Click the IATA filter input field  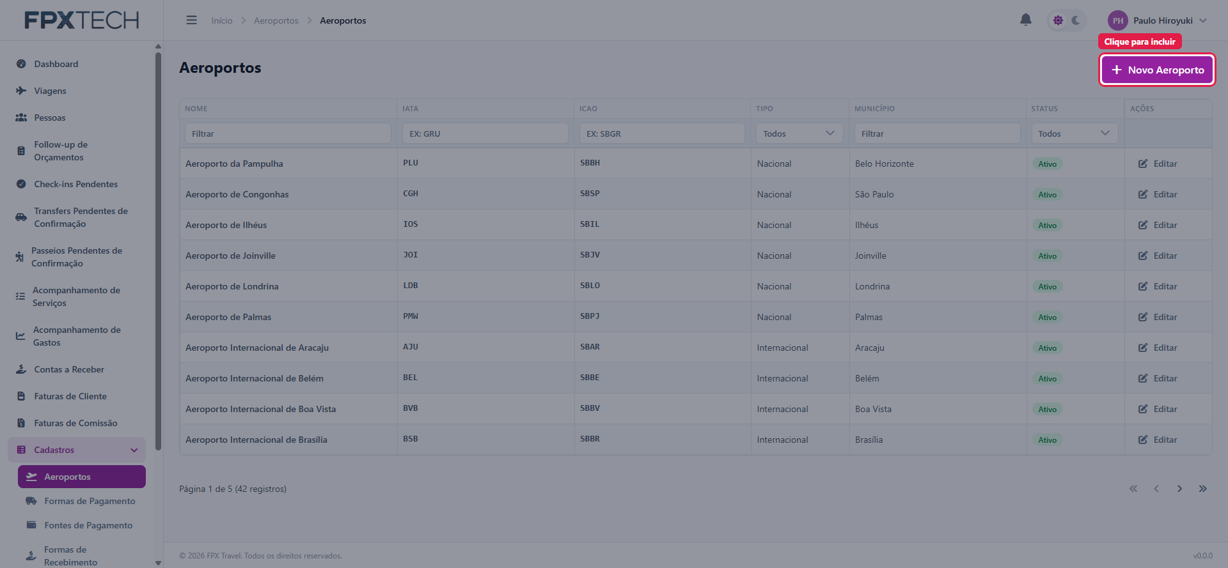coord(485,134)
